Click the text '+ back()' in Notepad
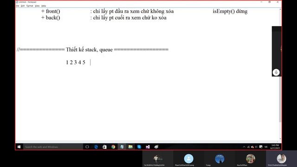 tap(51, 18)
